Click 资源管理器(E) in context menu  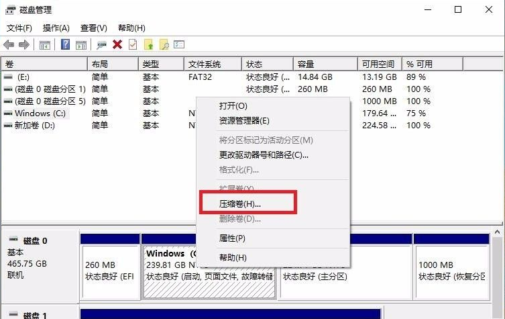(244, 121)
